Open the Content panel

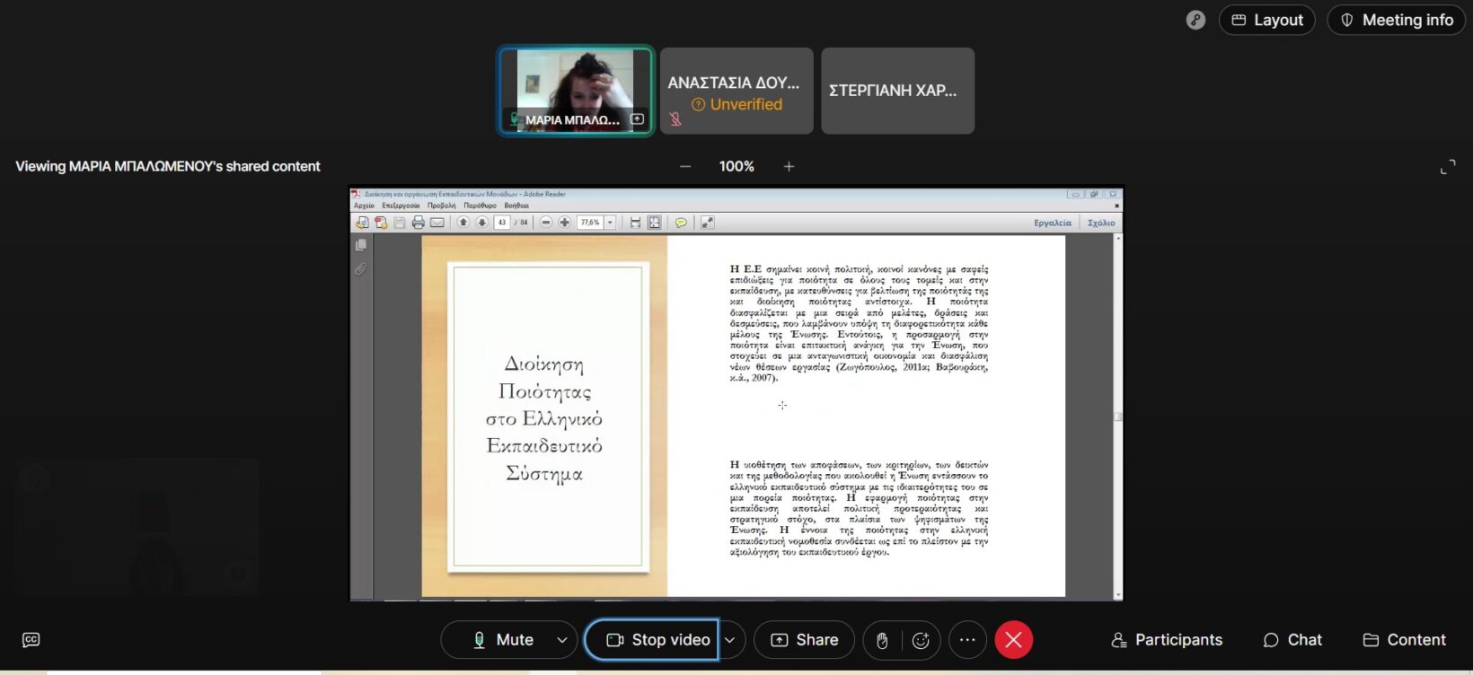(x=1404, y=640)
